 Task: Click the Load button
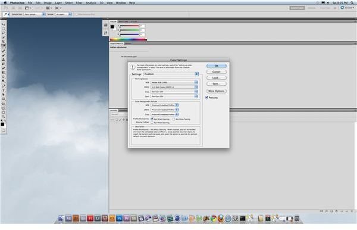point(217,77)
